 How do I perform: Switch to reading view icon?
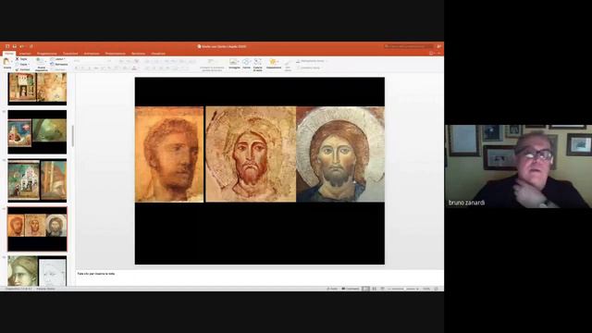pos(382,289)
